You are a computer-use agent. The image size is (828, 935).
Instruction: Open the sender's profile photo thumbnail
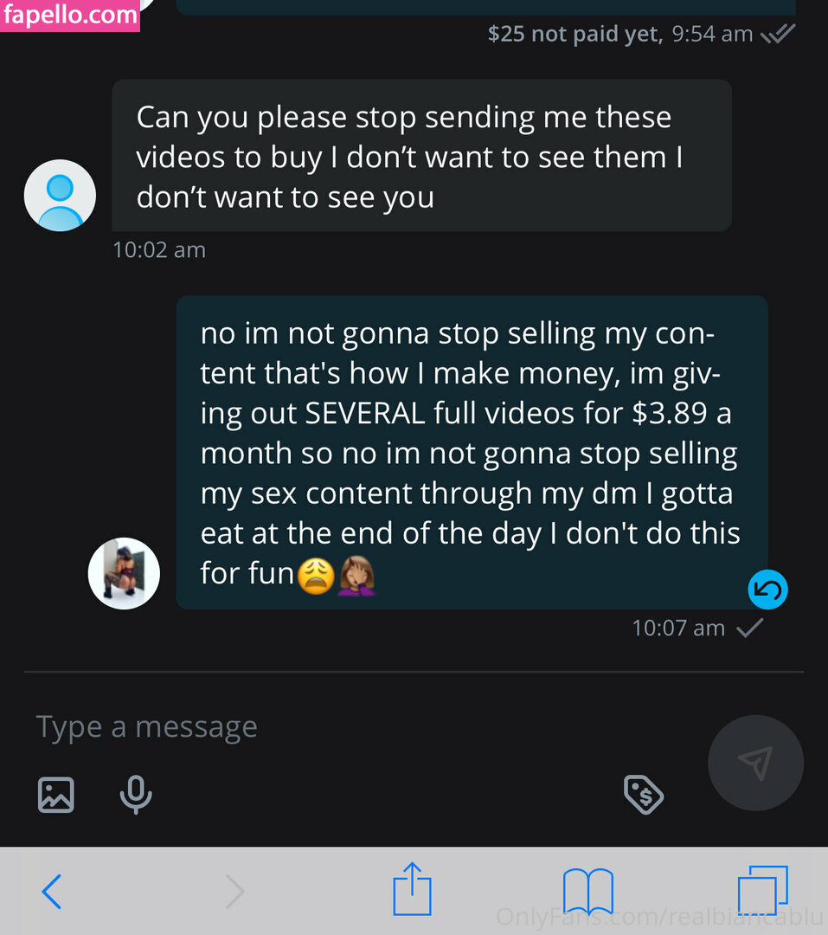click(x=124, y=573)
